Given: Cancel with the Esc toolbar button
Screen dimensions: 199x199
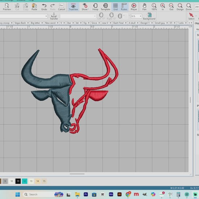Looking at the screenshot, I should 62,7.
